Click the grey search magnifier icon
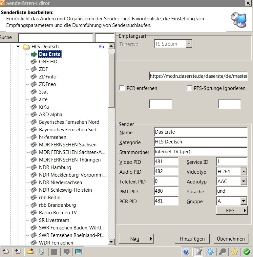 point(222,252)
